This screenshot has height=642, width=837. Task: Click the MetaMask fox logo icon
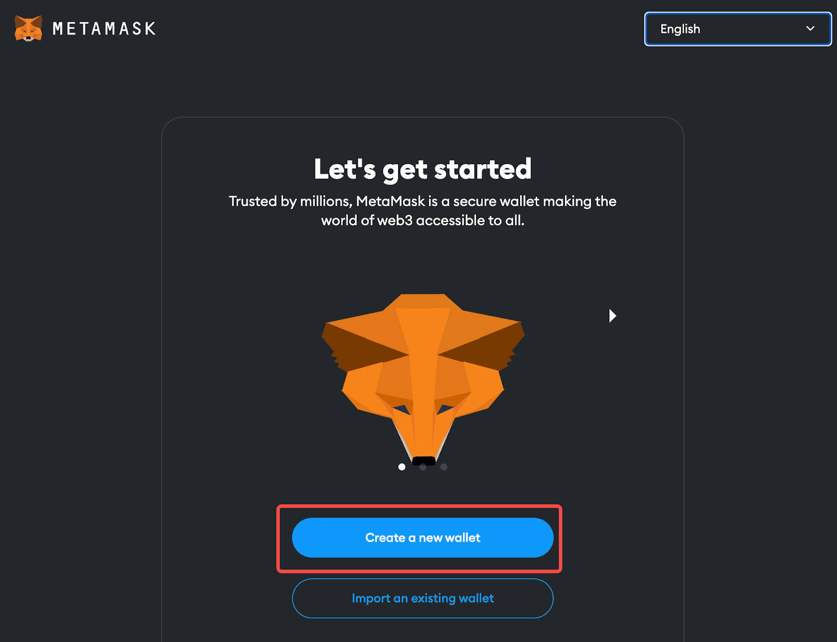click(28, 28)
